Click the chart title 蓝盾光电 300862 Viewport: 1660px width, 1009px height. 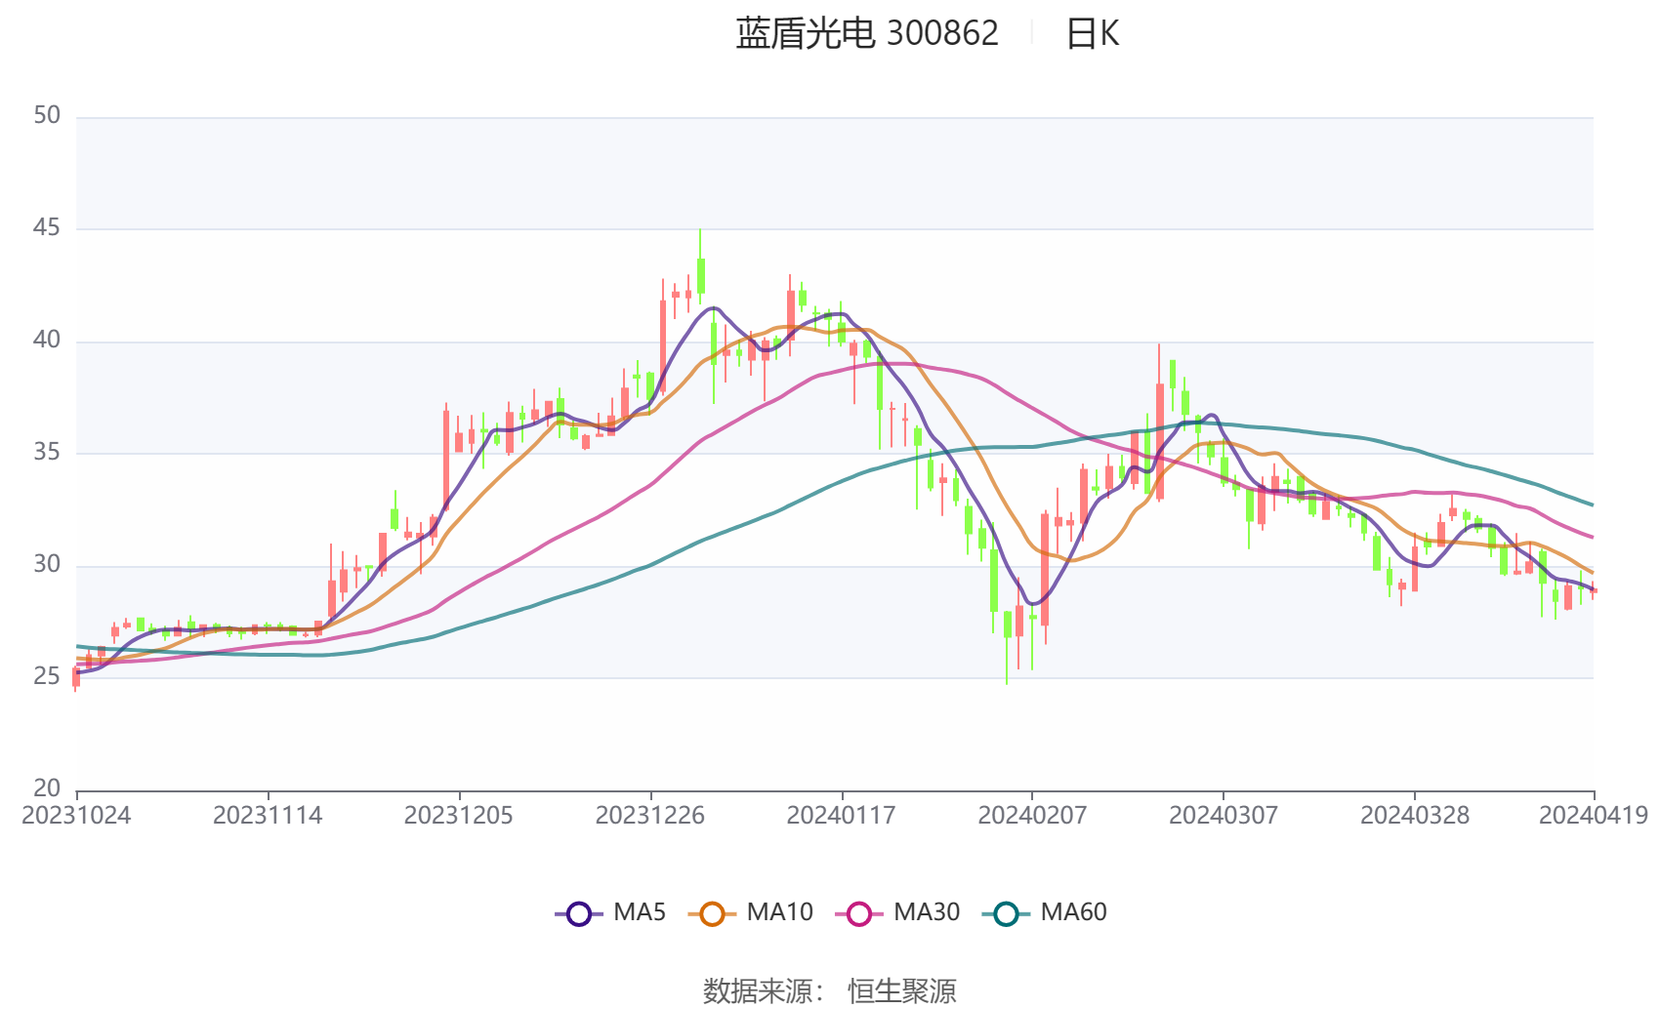867,34
